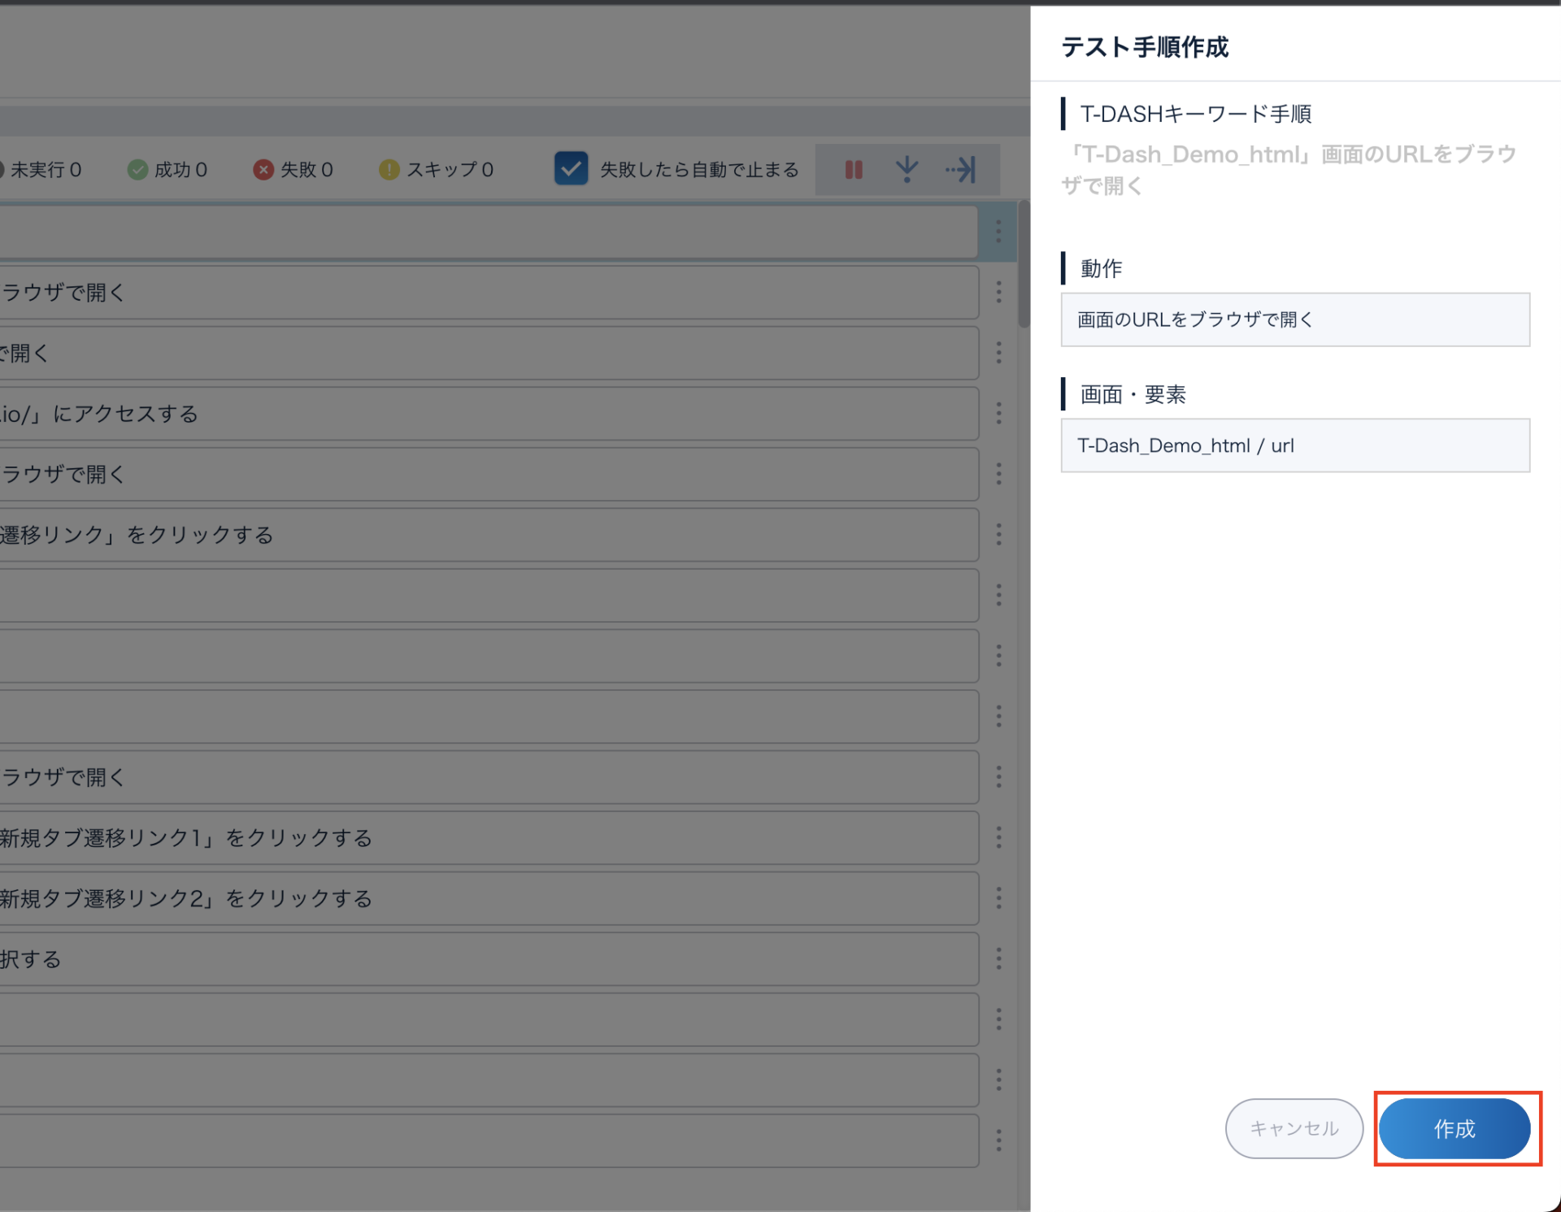This screenshot has width=1561, height=1212.
Task: Click the キャンセル button
Action: point(1294,1128)
